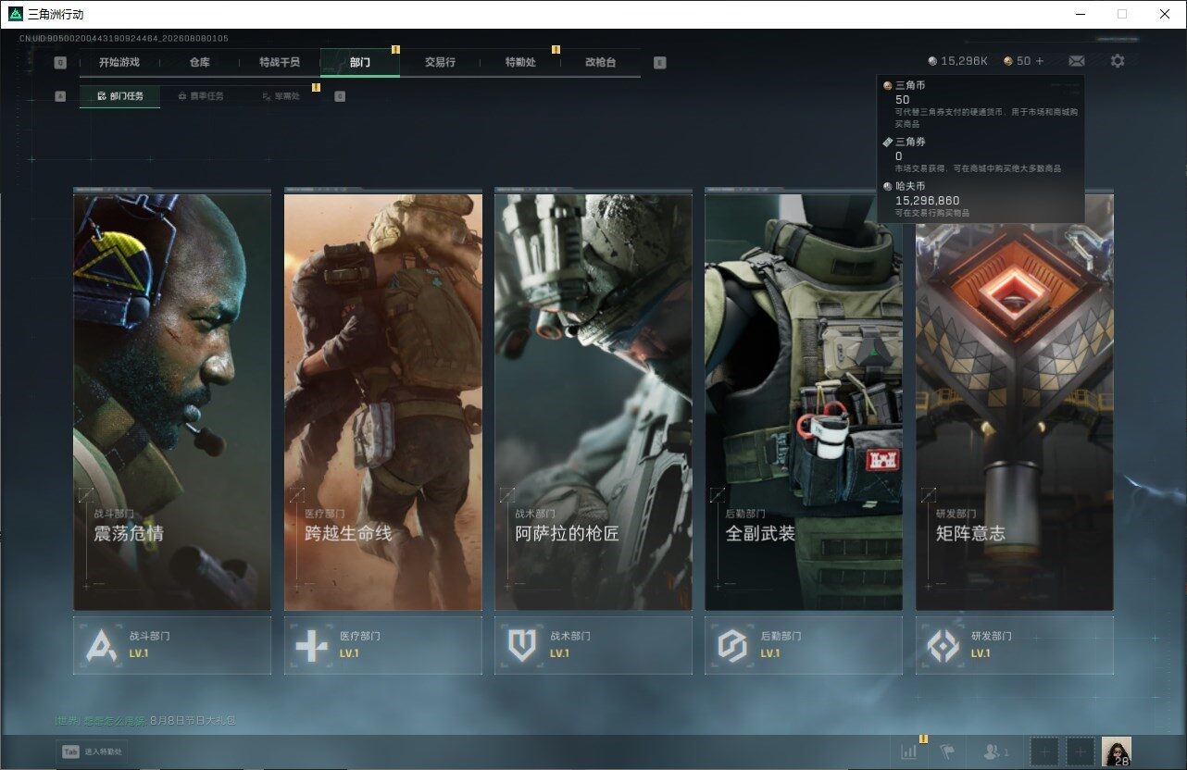Click the 医疗部门 cross icon

(312, 645)
